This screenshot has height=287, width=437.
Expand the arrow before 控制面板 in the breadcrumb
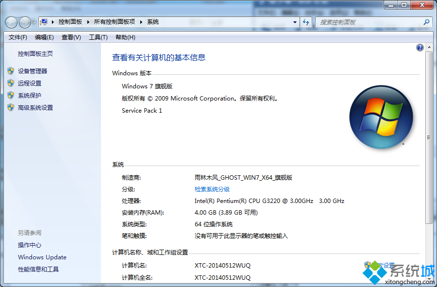[52, 22]
